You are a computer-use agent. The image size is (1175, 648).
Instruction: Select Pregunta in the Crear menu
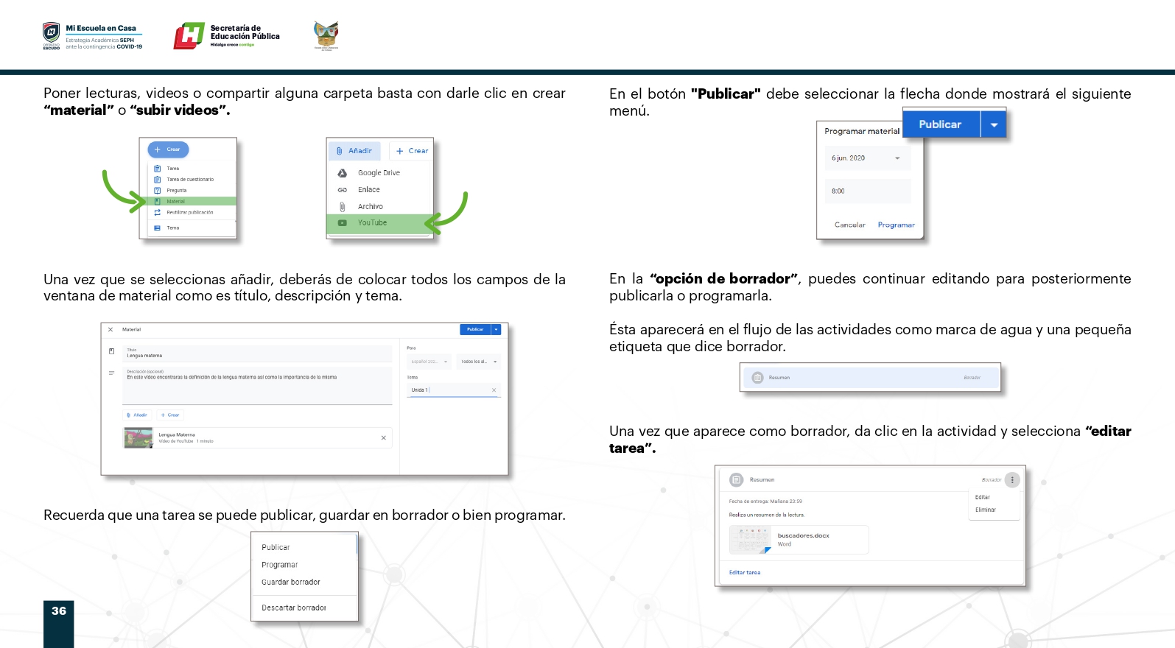177,191
